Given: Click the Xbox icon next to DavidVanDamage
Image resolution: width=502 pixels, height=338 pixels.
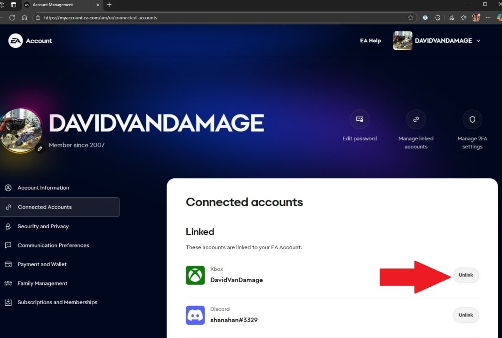Looking at the screenshot, I should click(x=195, y=275).
